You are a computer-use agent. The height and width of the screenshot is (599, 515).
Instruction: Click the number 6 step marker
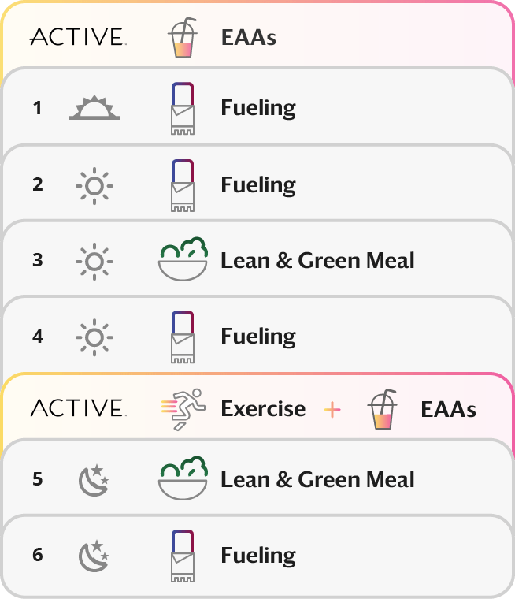[38, 555]
